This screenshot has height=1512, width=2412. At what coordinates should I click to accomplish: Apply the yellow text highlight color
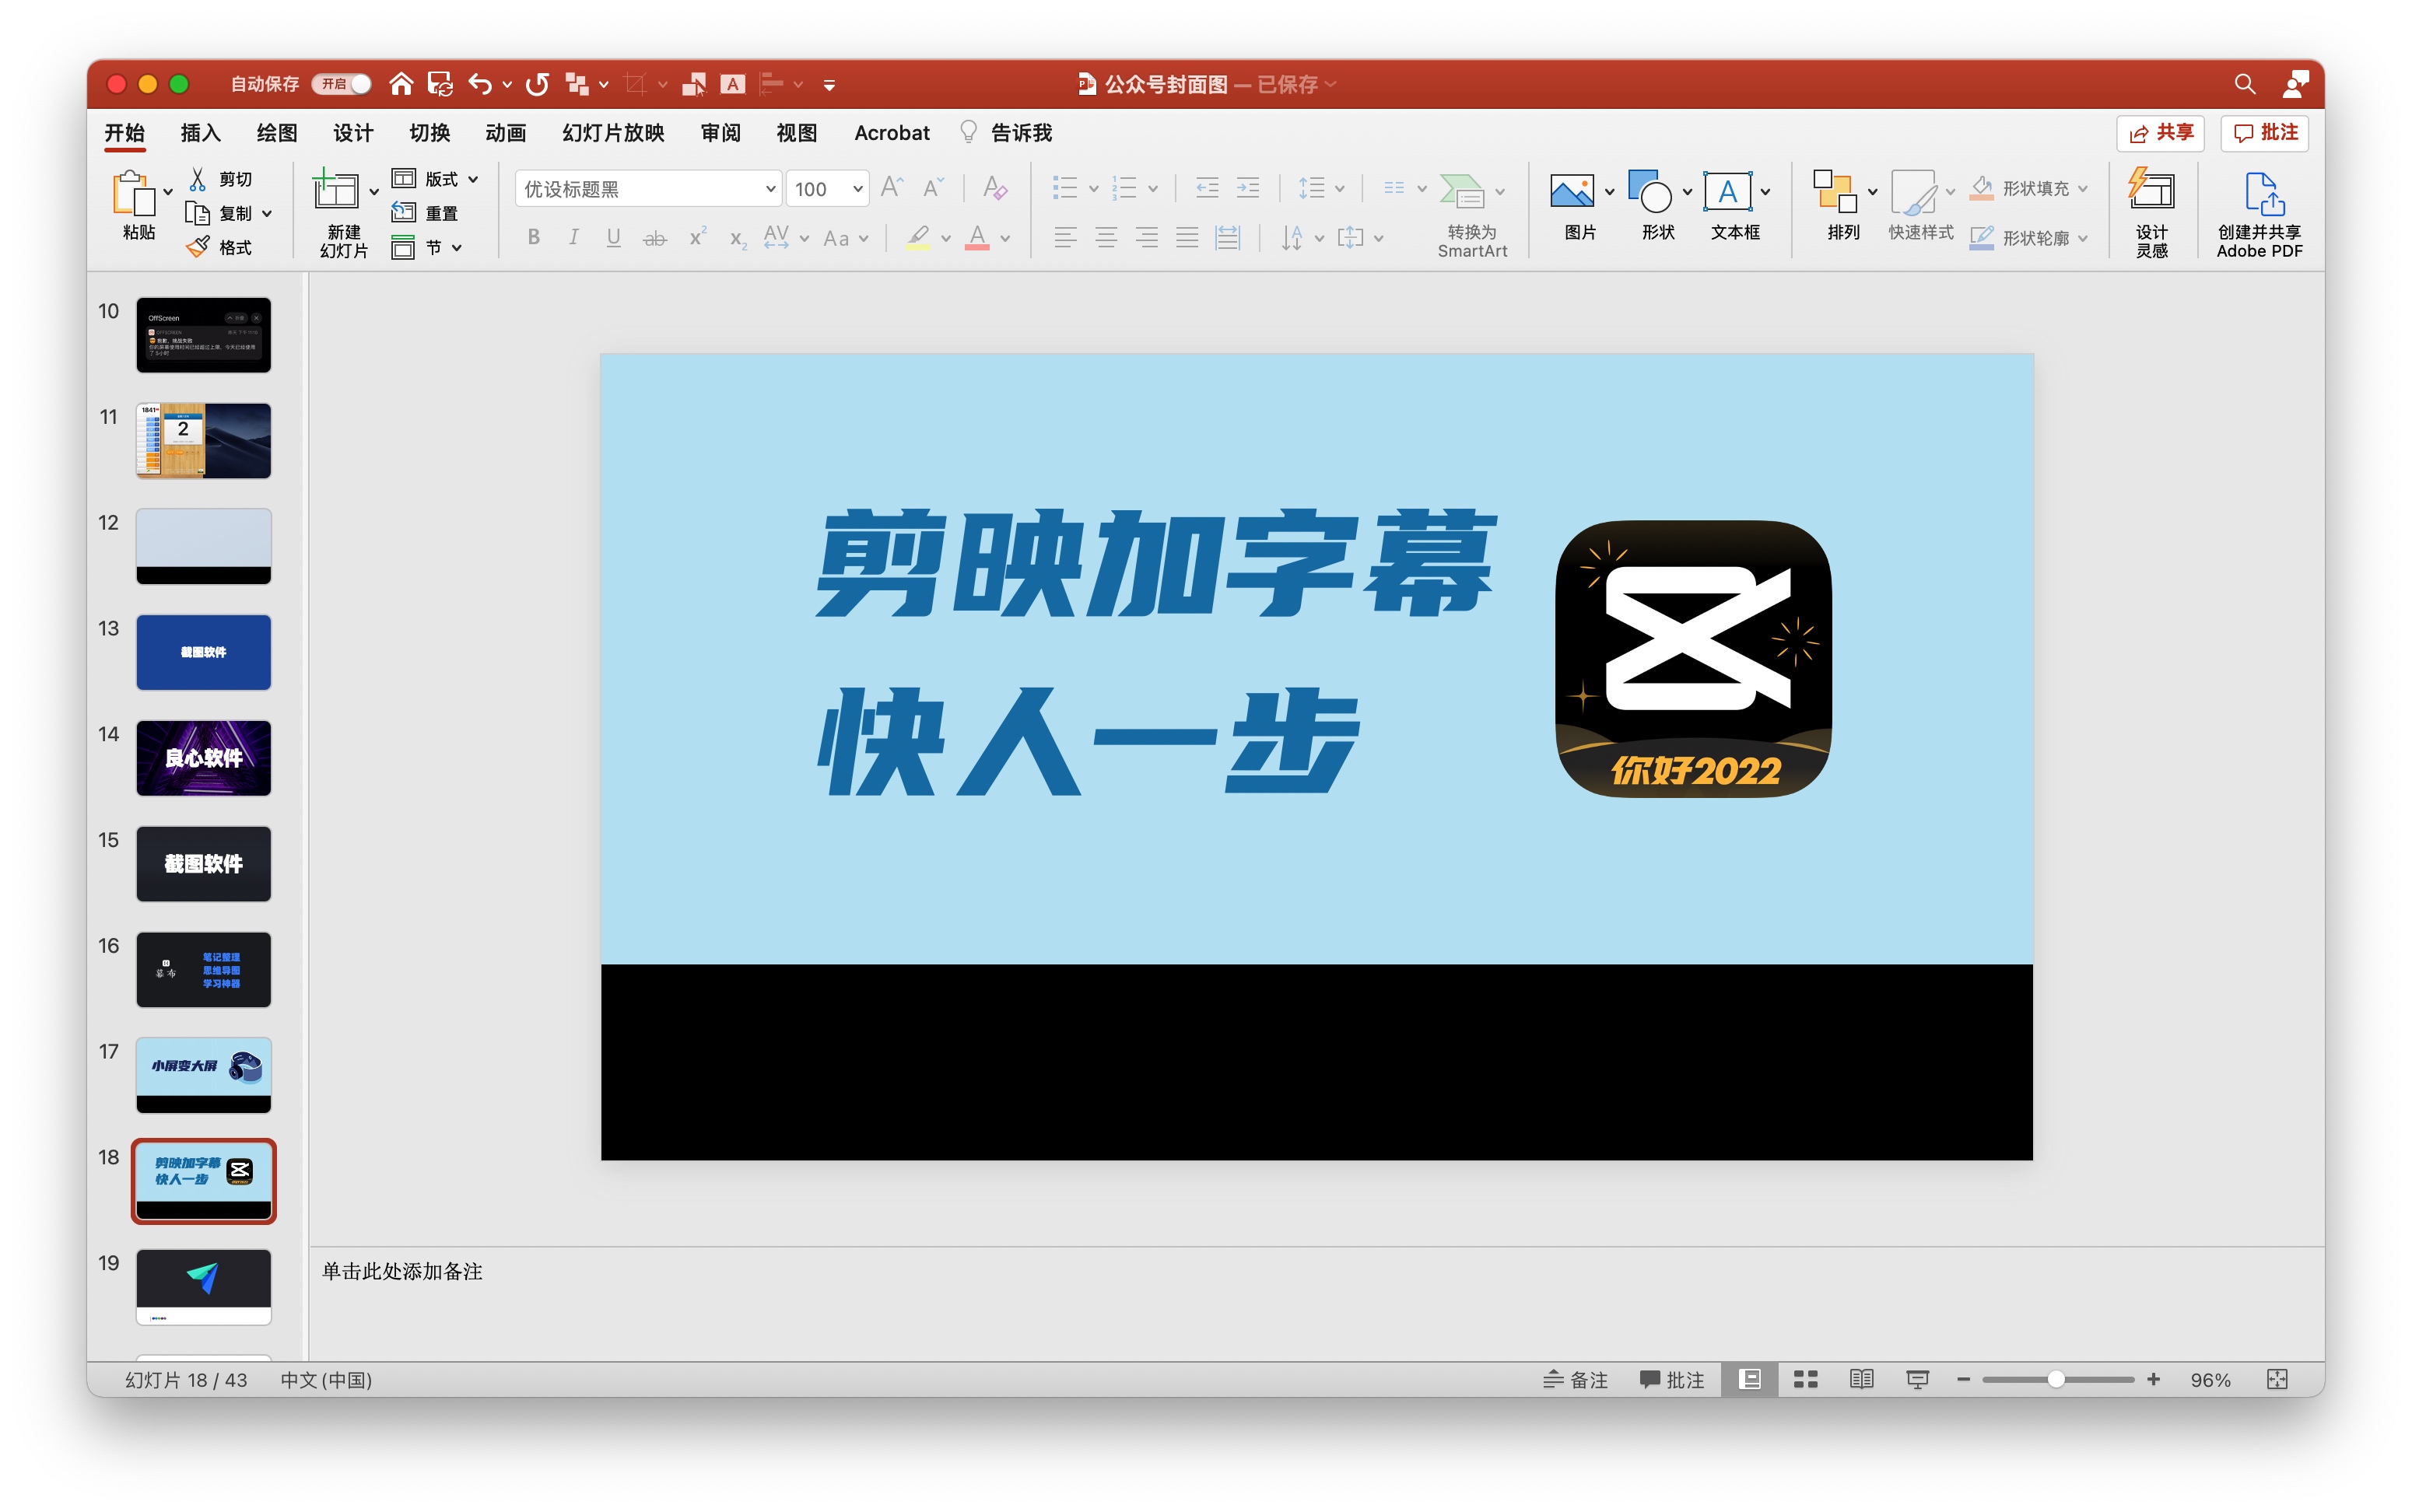918,238
